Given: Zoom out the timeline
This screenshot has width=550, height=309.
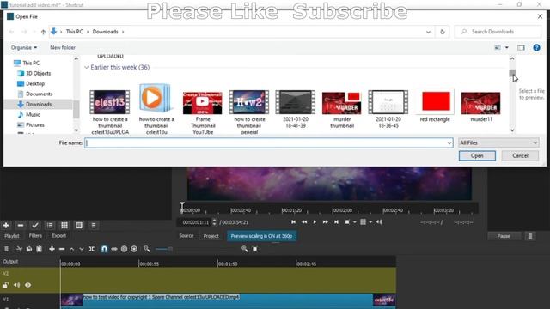Looking at the screenshot, I should coord(147,249).
